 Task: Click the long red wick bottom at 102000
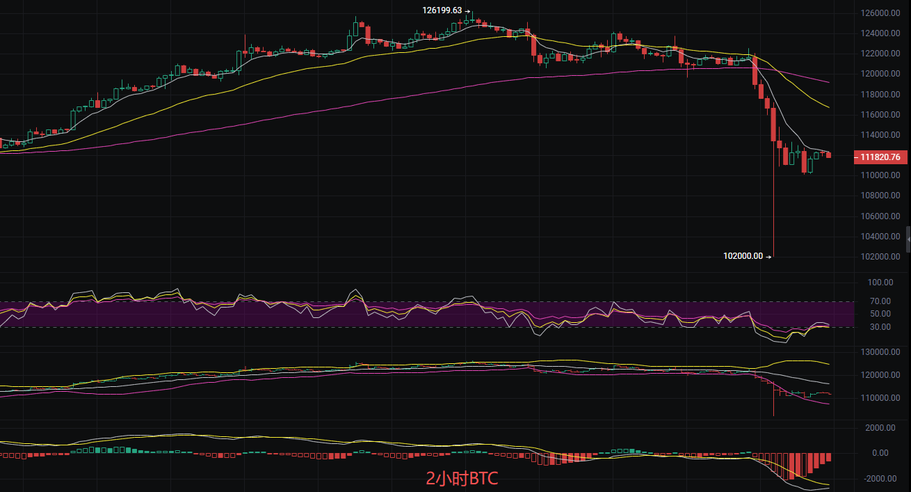[774, 255]
